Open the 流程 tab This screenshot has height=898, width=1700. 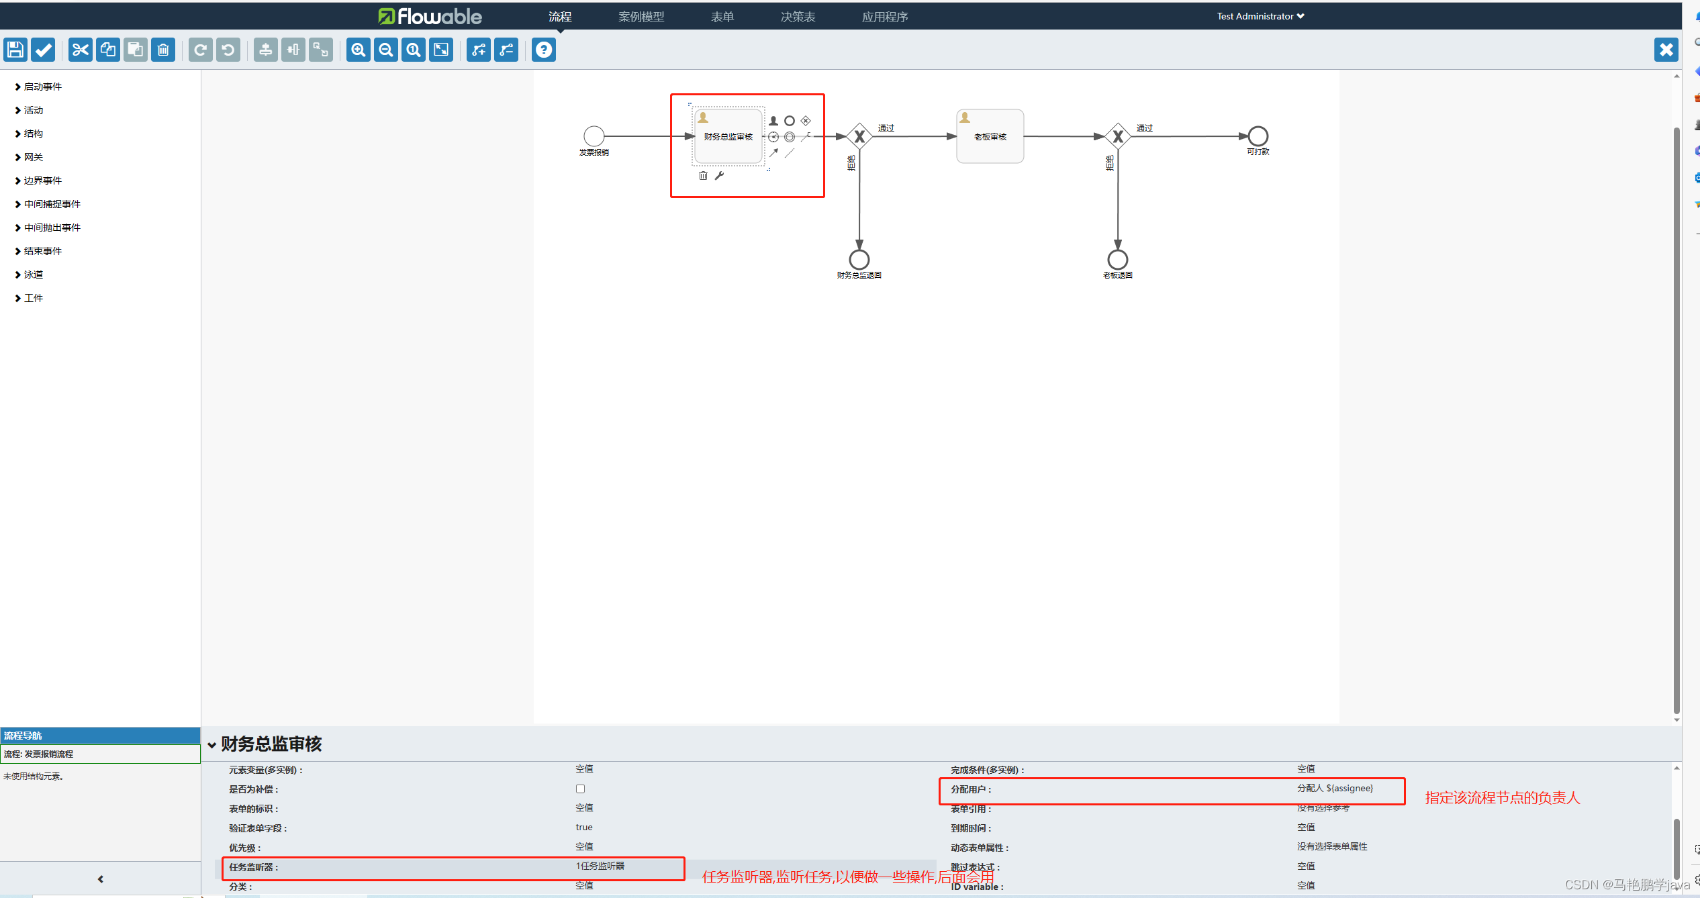(560, 17)
